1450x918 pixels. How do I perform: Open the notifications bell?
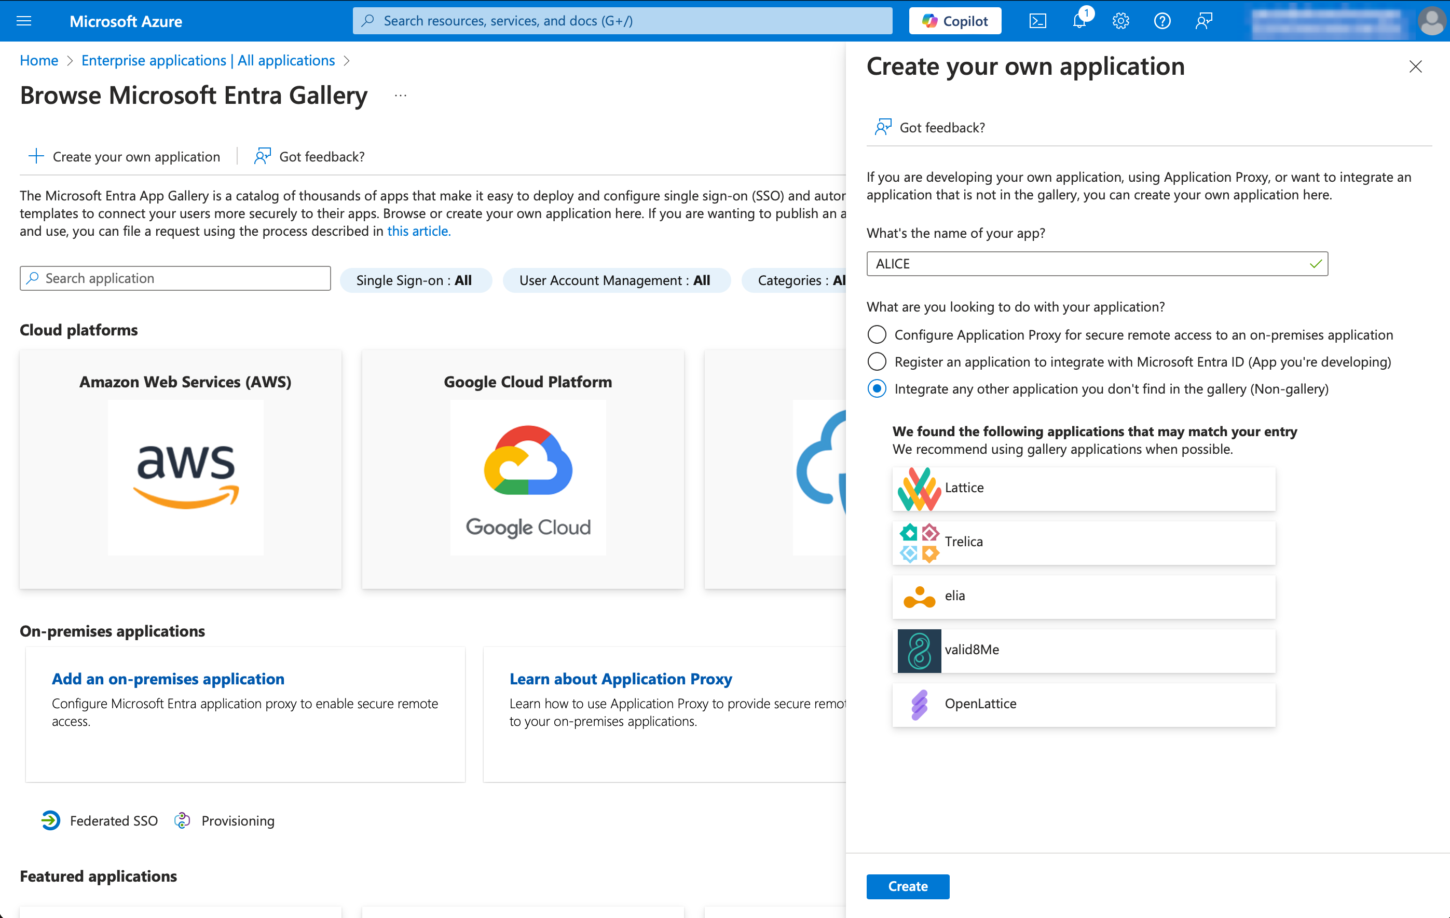click(x=1079, y=21)
